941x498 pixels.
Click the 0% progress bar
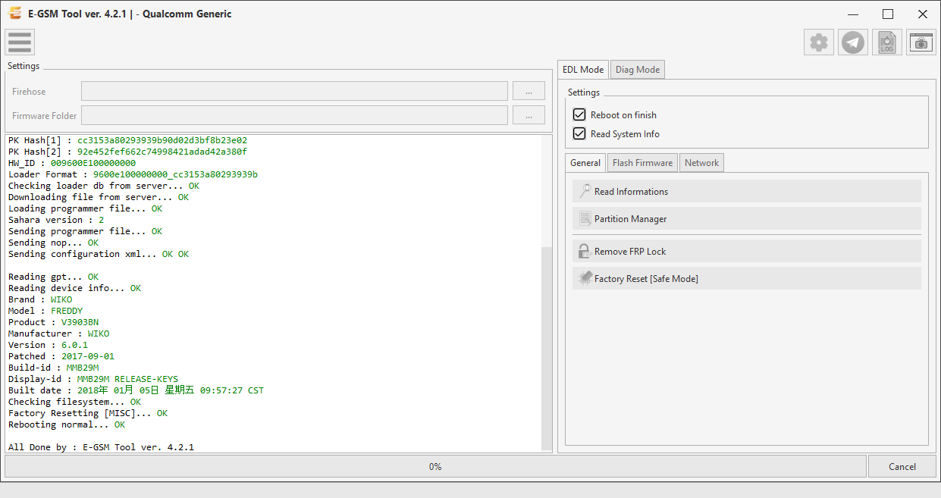435,466
